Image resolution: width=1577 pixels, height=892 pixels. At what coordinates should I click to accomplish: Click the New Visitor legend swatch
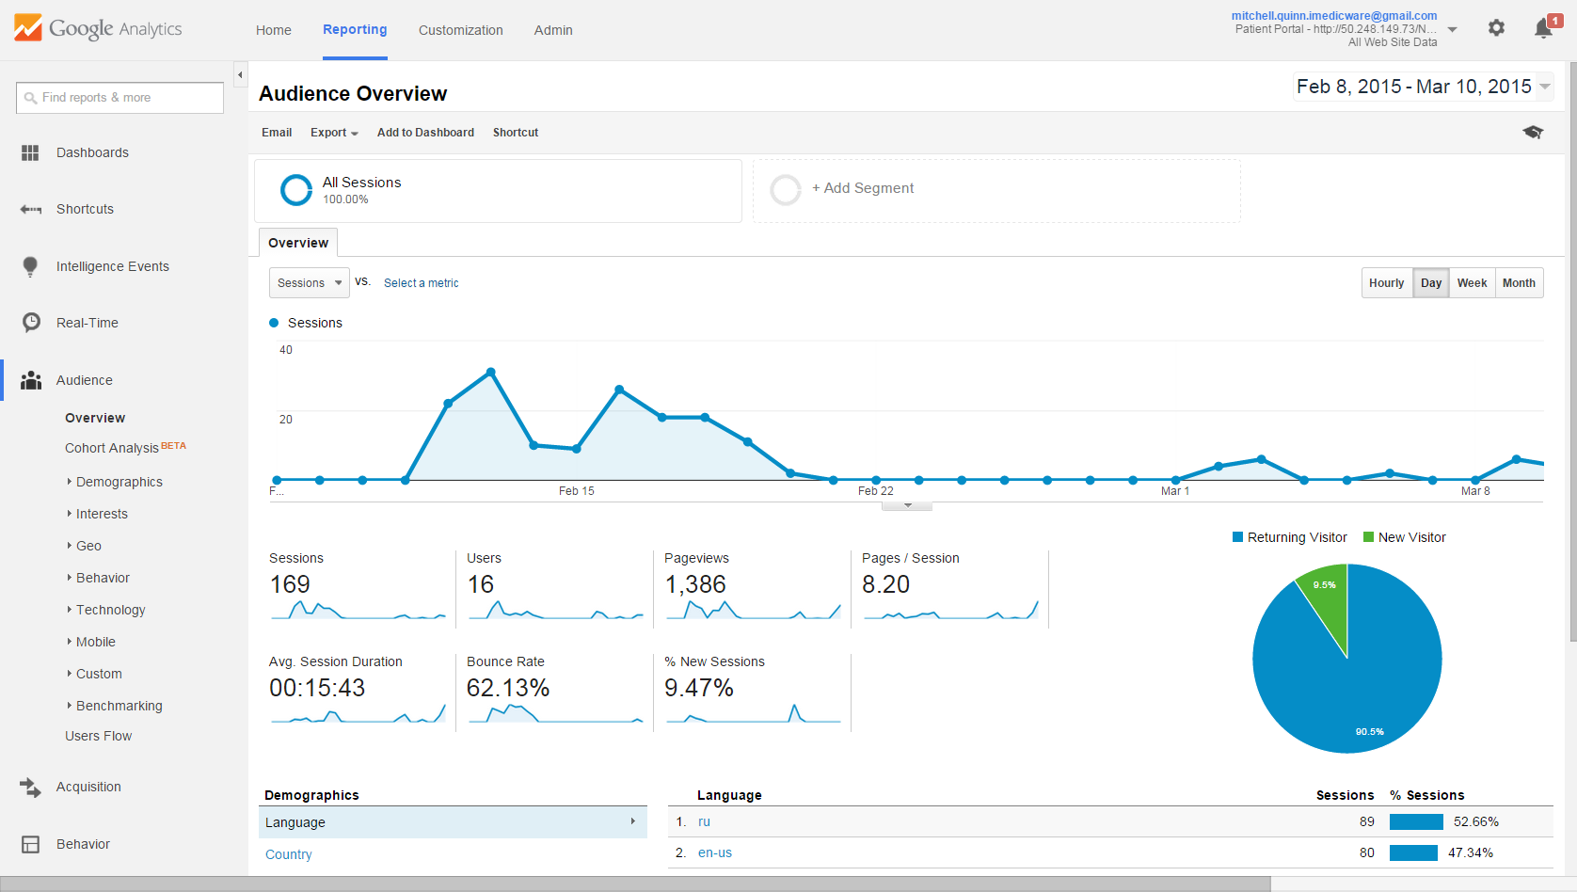[1369, 537]
